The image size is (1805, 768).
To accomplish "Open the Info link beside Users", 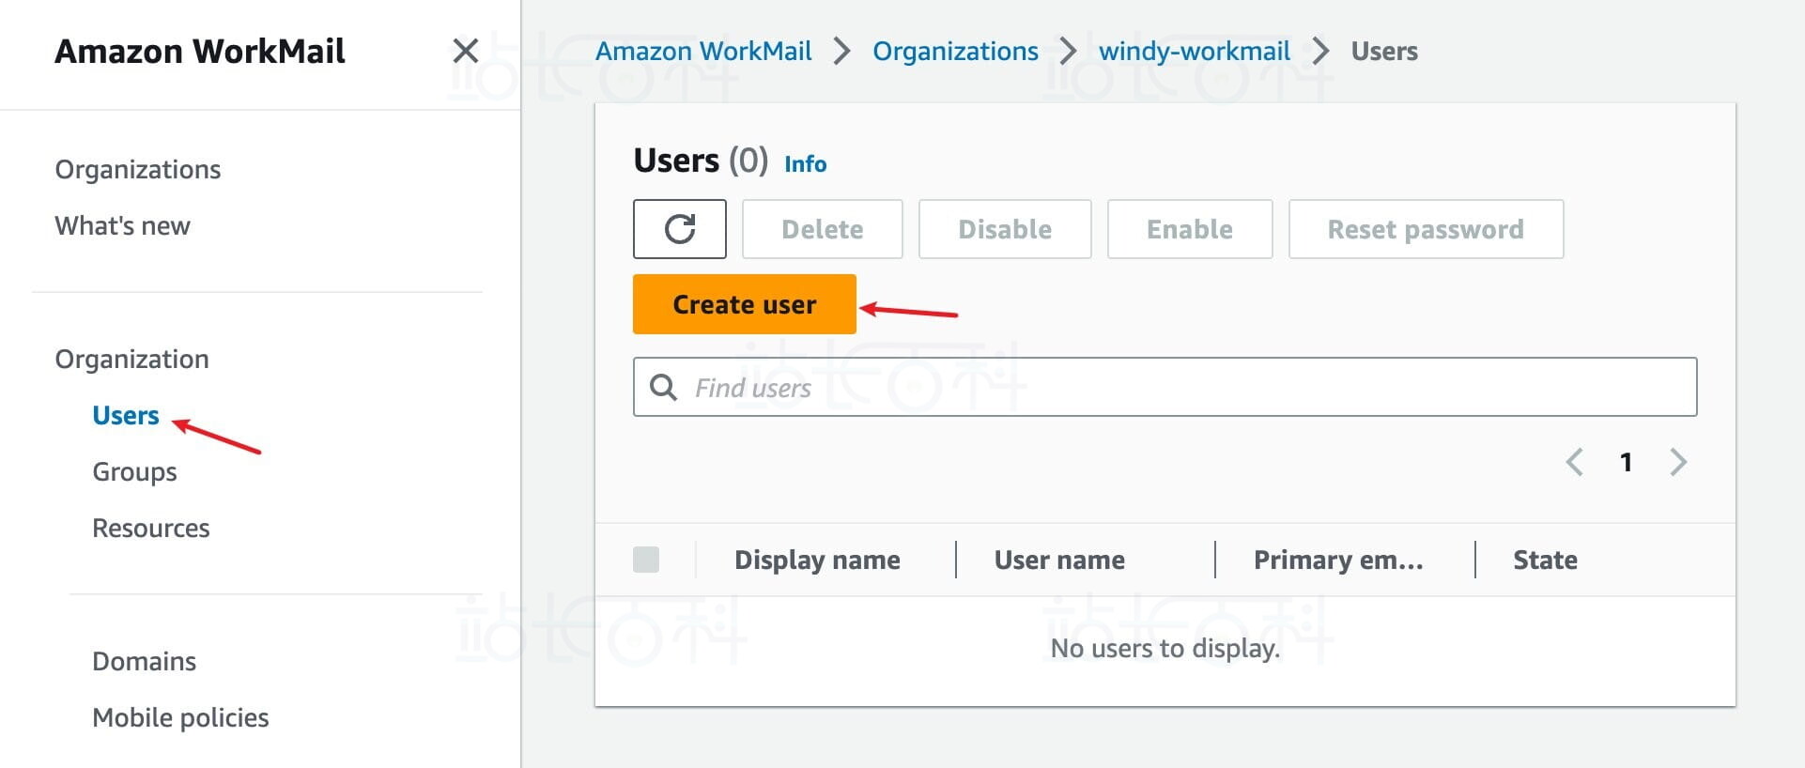I will [x=805, y=164].
